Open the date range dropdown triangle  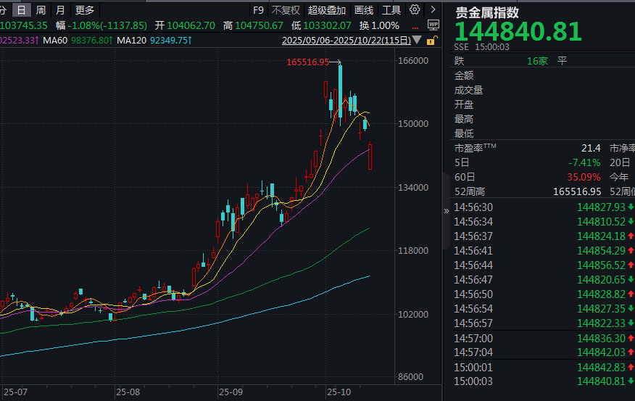pyautogui.click(x=416, y=41)
